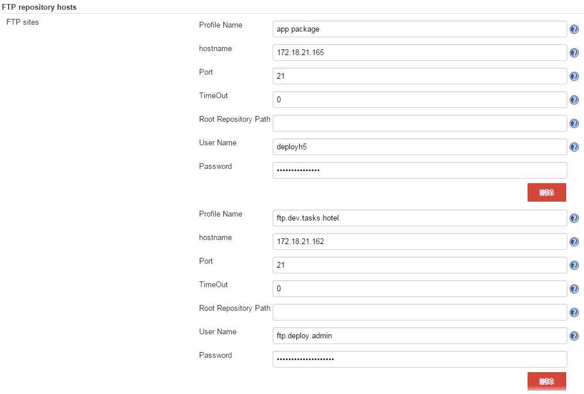Open Root Repository Path help in ftp.dev.tasks.hotel site
The width and height of the screenshot is (584, 394).
pyautogui.click(x=574, y=312)
